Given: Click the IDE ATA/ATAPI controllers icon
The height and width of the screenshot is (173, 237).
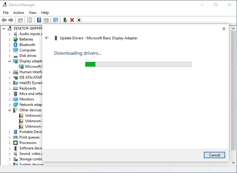Looking at the screenshot, I should 15,78.
